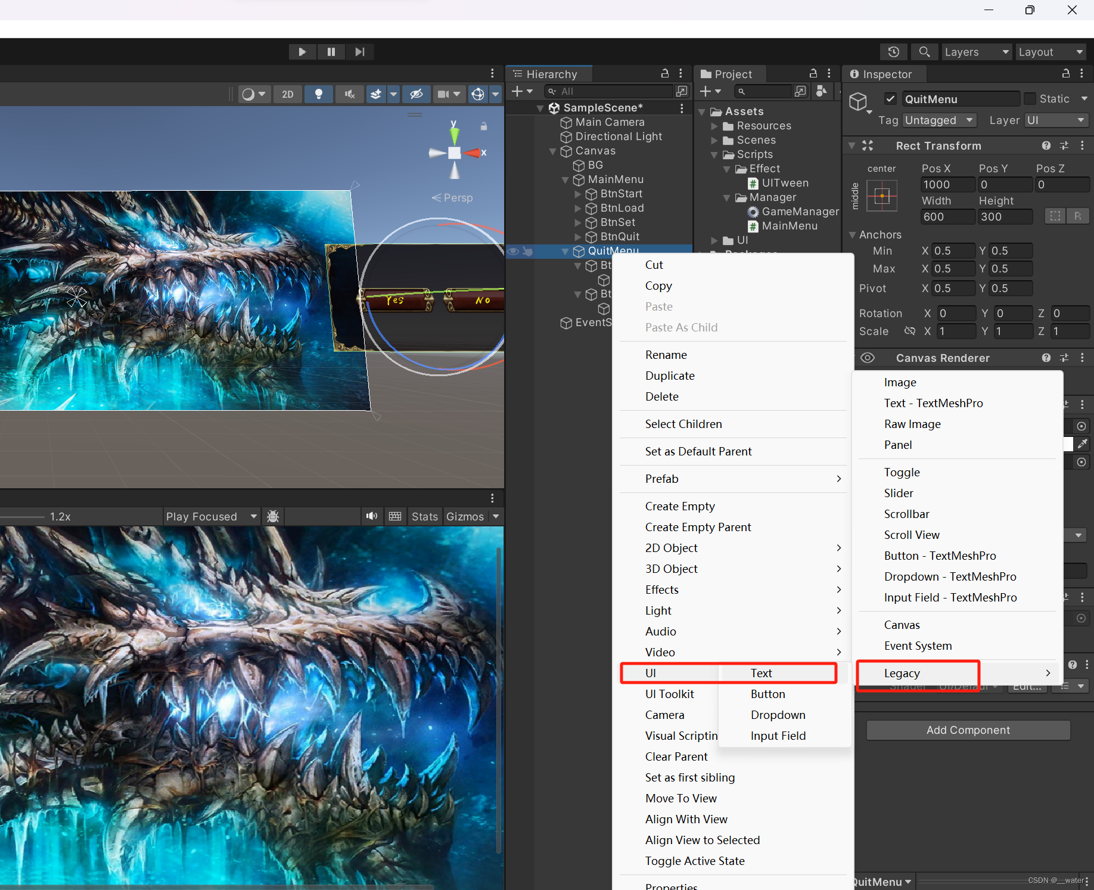Lock the Project panel
1094x890 pixels.
(x=813, y=73)
